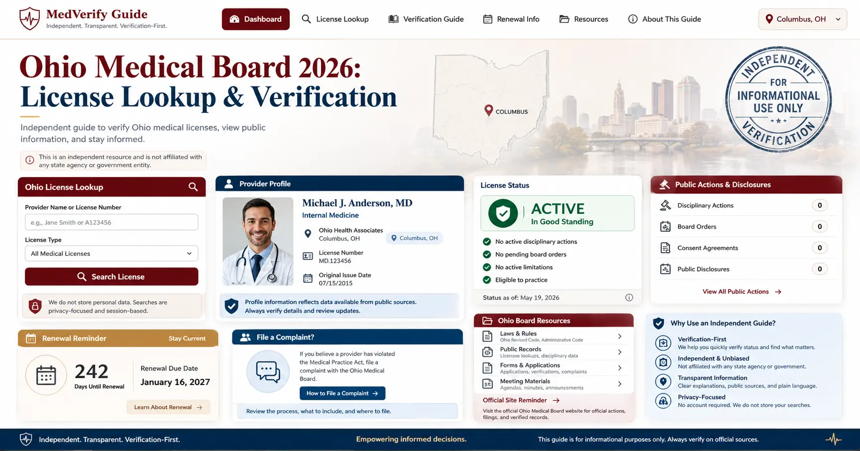Open the All Medical Licenses dropdown
Viewport: 860px width, 451px height.
point(111,254)
